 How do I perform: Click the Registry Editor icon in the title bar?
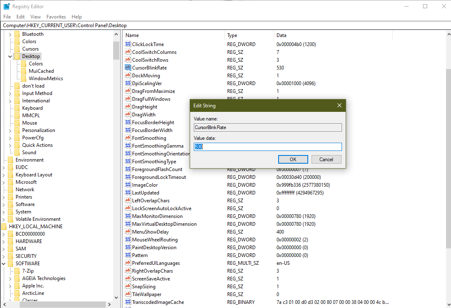[x=6, y=6]
